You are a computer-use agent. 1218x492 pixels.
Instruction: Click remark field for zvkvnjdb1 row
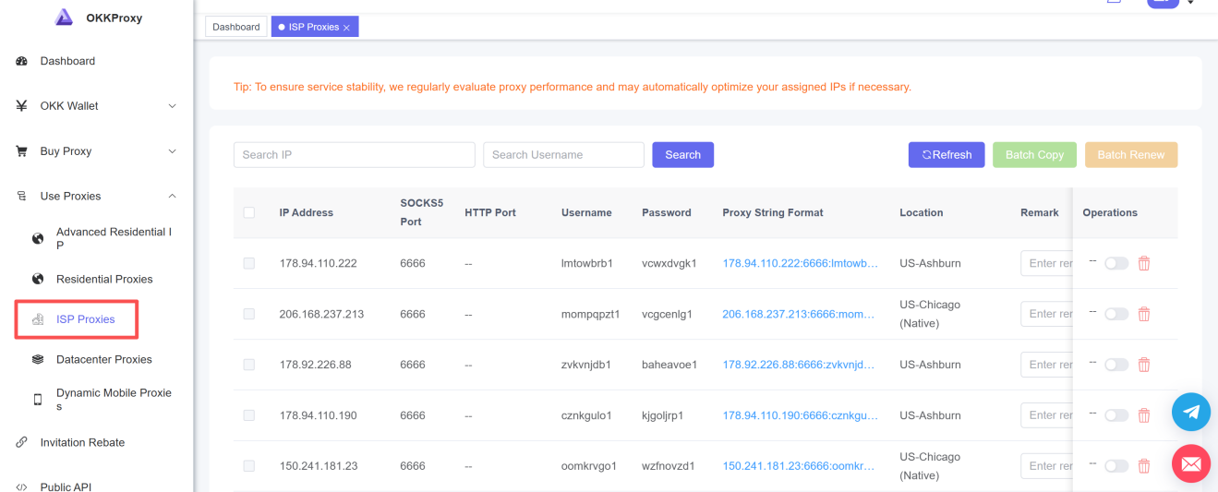1046,365
